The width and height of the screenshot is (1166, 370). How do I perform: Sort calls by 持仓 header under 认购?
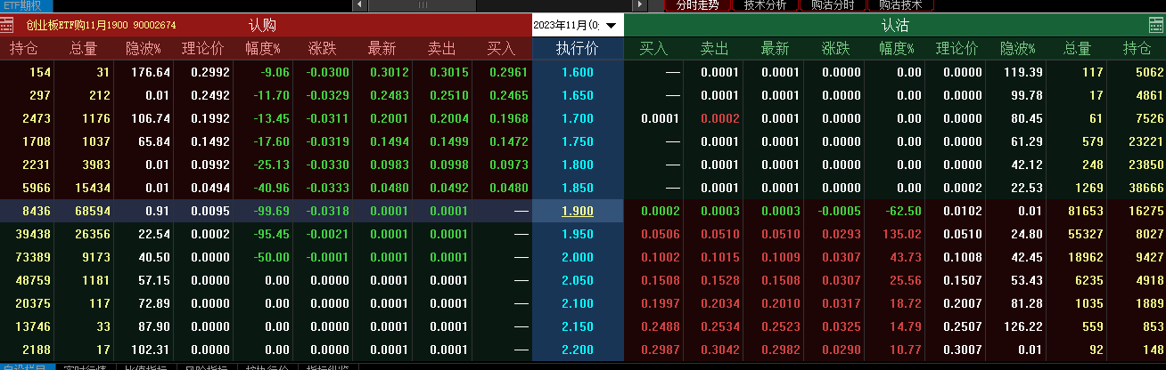pyautogui.click(x=23, y=48)
